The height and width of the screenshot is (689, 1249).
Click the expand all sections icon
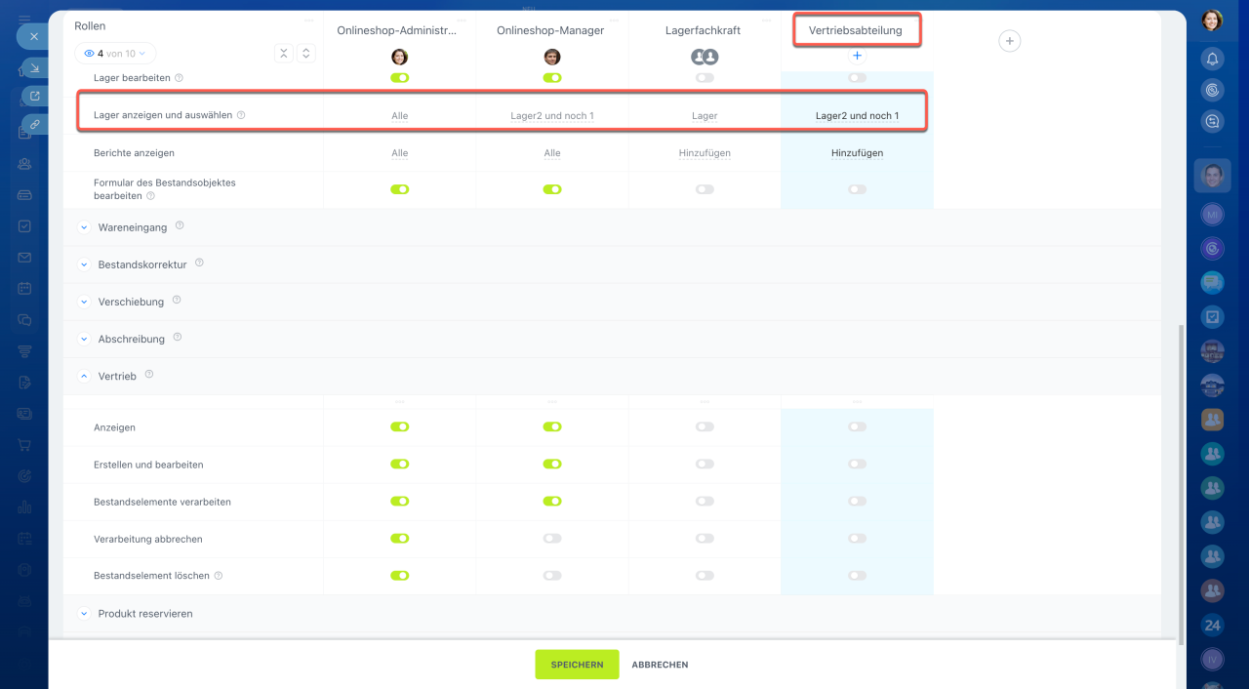pyautogui.click(x=305, y=54)
